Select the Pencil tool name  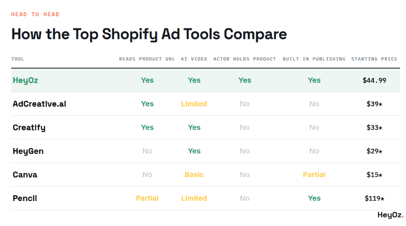pyautogui.click(x=25, y=199)
